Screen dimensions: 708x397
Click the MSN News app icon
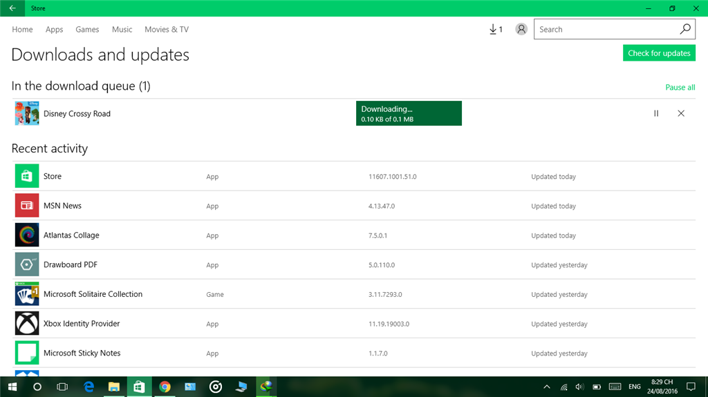click(x=27, y=205)
